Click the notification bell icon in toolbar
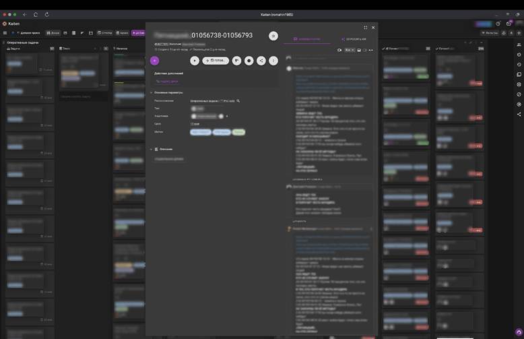Viewport: 524px width, 339px height. (x=504, y=33)
